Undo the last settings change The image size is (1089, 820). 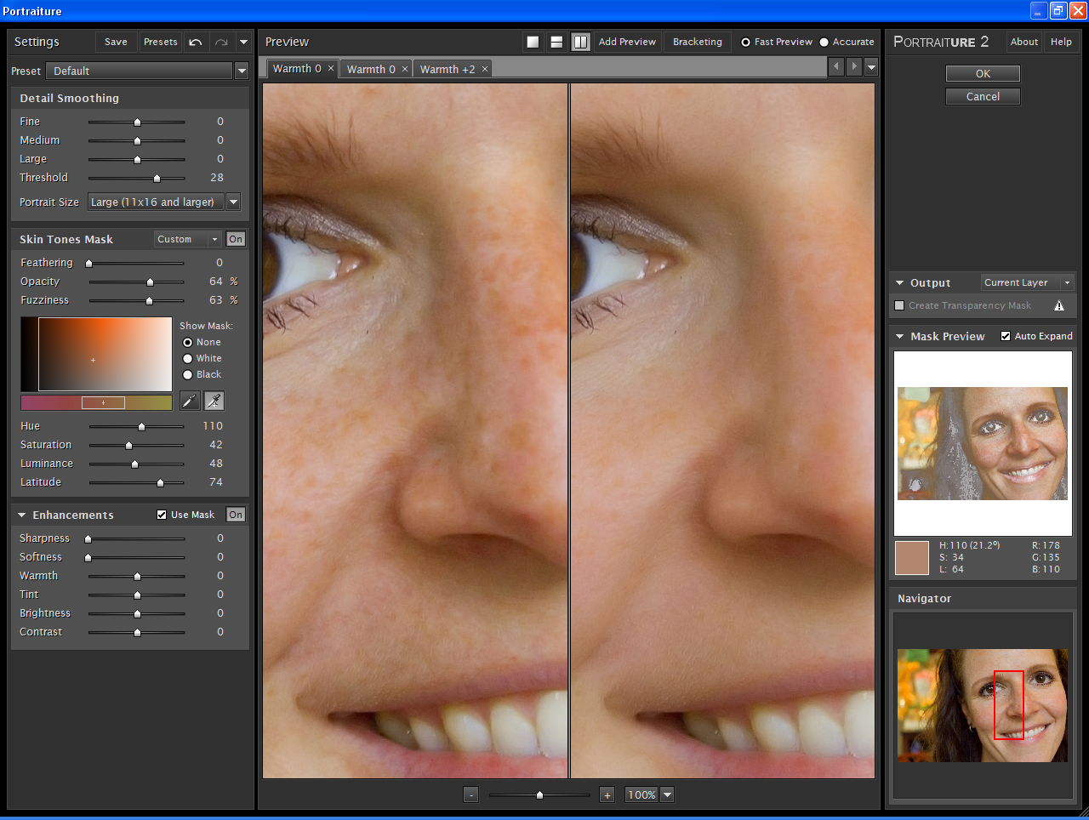point(197,41)
